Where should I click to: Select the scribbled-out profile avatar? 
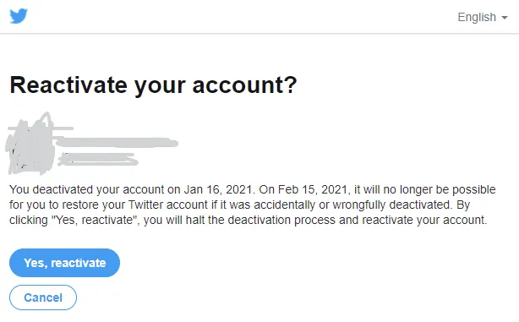click(x=30, y=145)
